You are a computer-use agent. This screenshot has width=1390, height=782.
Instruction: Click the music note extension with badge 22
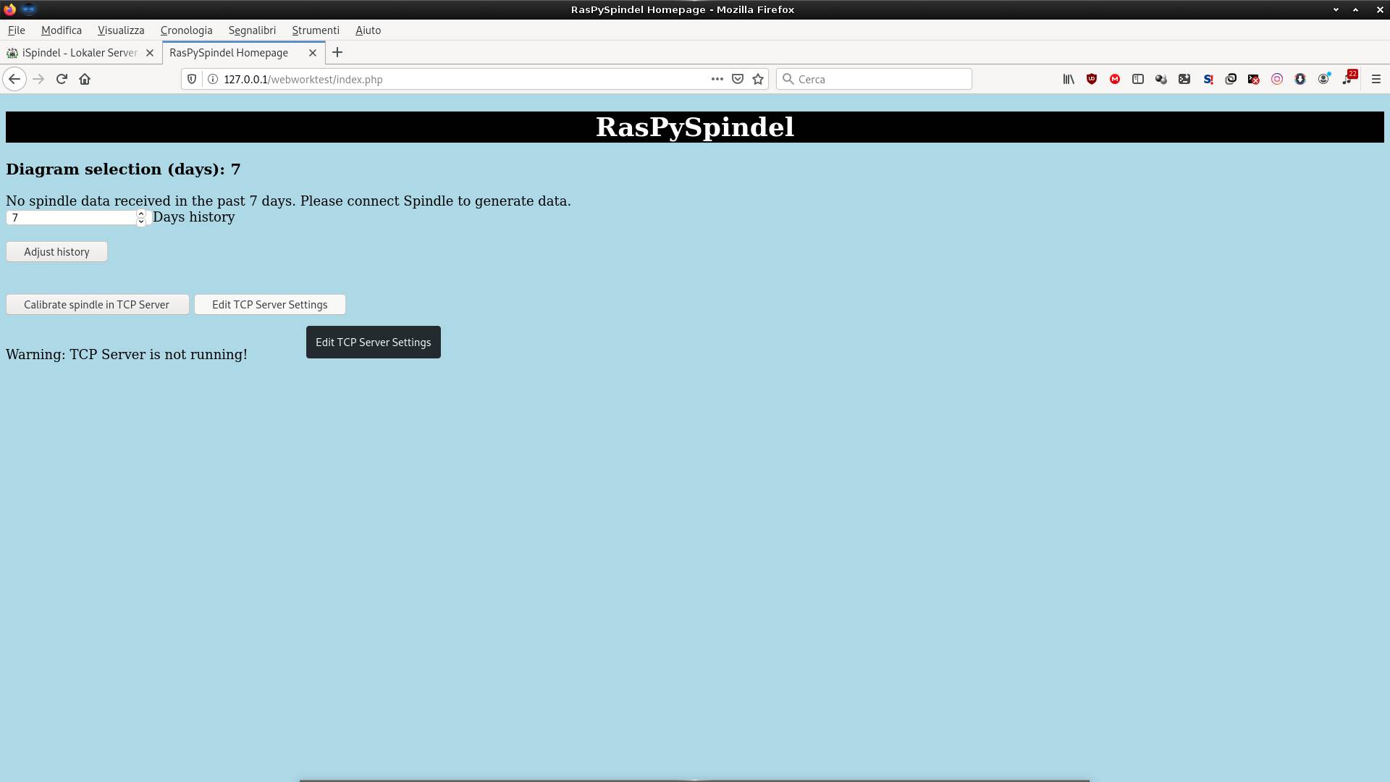tap(1348, 80)
